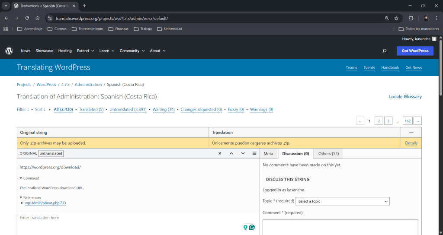Click the Get WordPress button

[415, 51]
